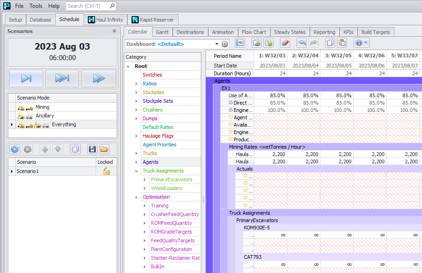
Task: Click the add scenario plus icon
Action: 15,149
